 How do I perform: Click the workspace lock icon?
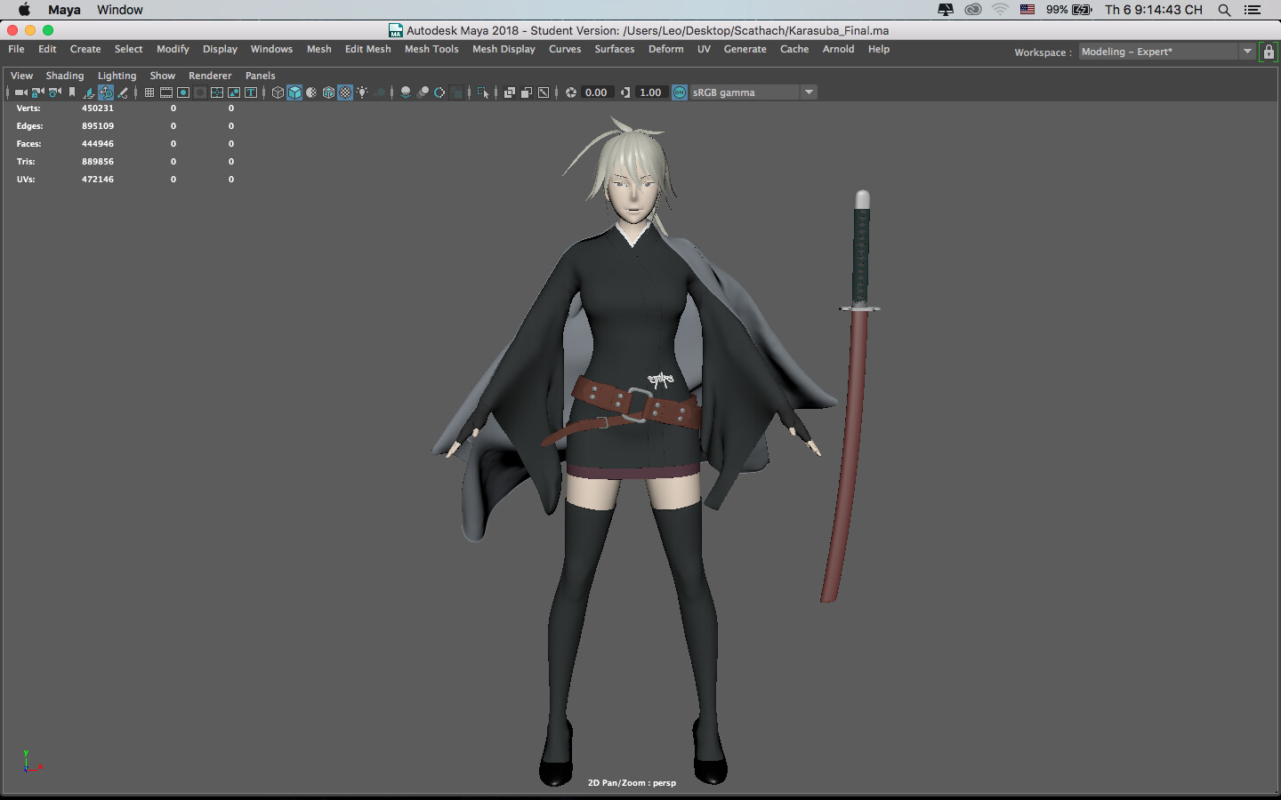pos(1269,52)
